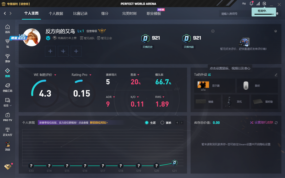Click the swap icon beside Ta的外设
The image size is (285, 178).
tap(209, 75)
